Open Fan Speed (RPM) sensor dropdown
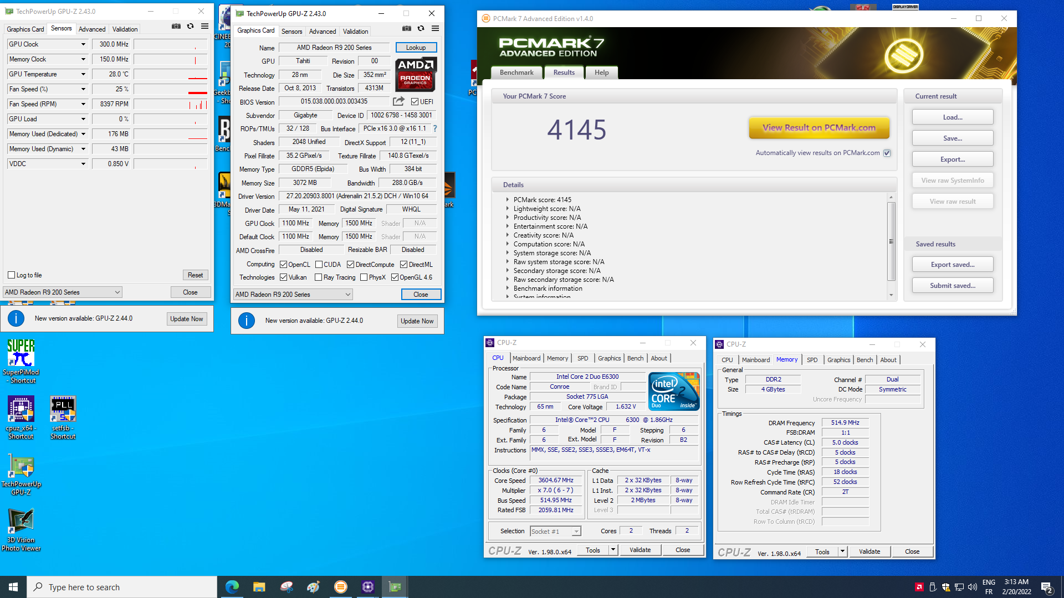 (x=83, y=104)
